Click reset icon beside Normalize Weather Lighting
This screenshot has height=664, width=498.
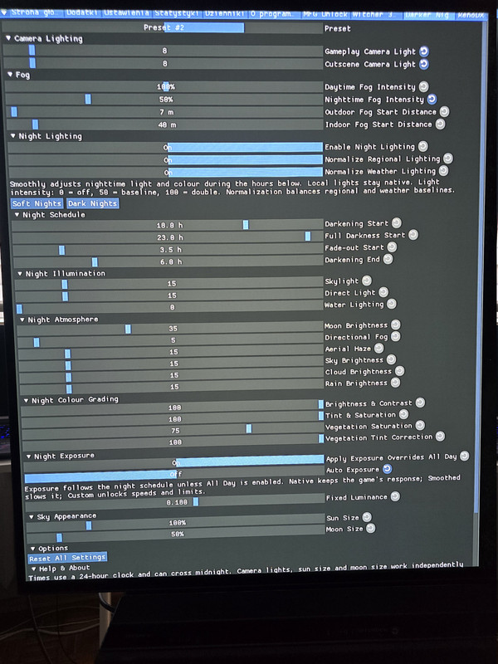(x=443, y=171)
